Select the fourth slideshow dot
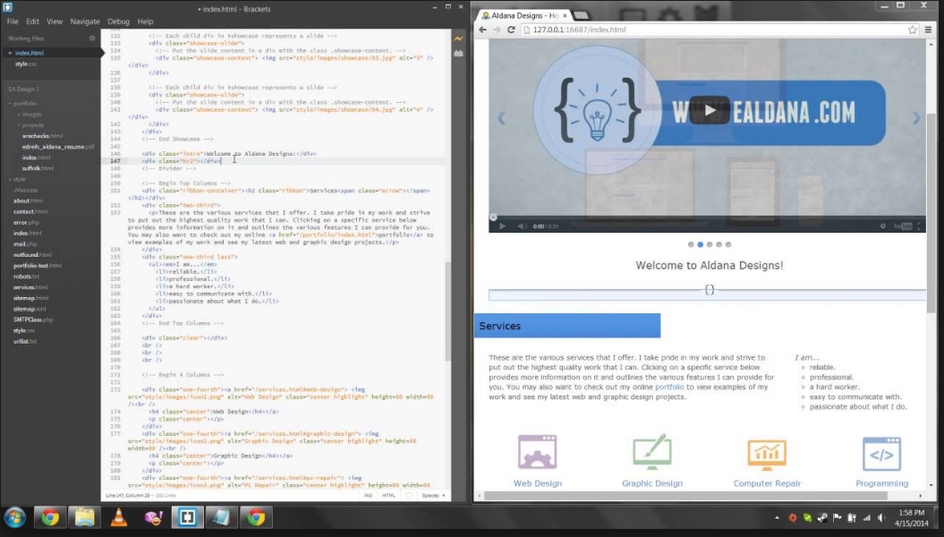This screenshot has width=944, height=537. 719,244
